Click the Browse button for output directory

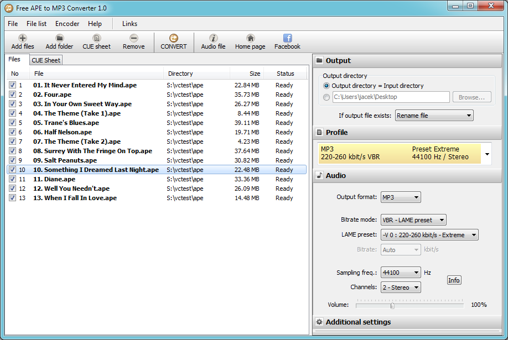[x=471, y=97]
